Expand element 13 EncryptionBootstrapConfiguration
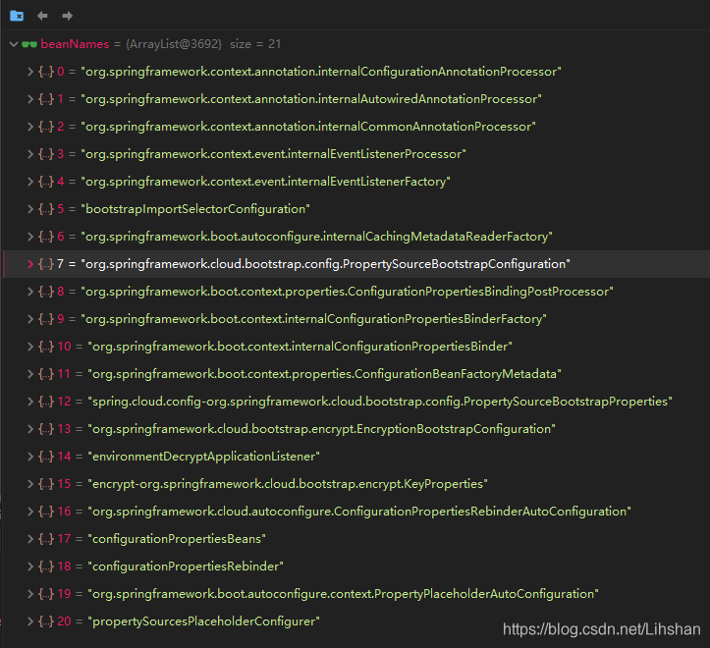710x648 pixels. click(x=30, y=429)
